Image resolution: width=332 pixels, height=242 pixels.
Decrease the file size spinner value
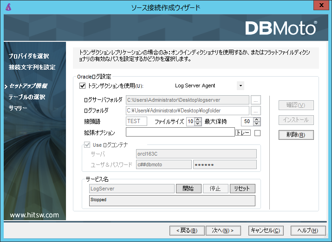point(198,124)
